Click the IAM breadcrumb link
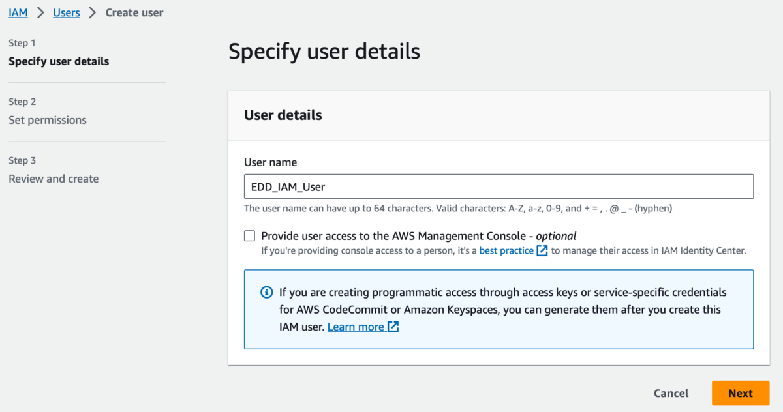Image resolution: width=783 pixels, height=412 pixels. (x=18, y=12)
